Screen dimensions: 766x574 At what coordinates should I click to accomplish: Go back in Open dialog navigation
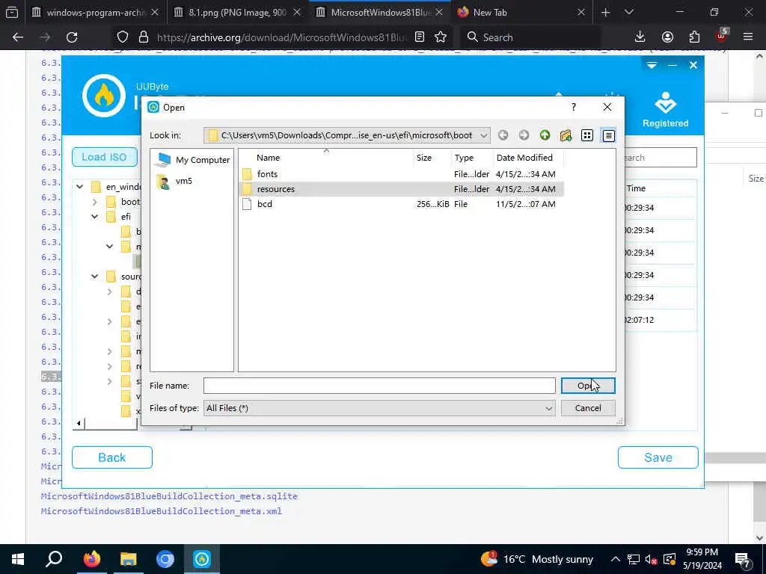[503, 135]
